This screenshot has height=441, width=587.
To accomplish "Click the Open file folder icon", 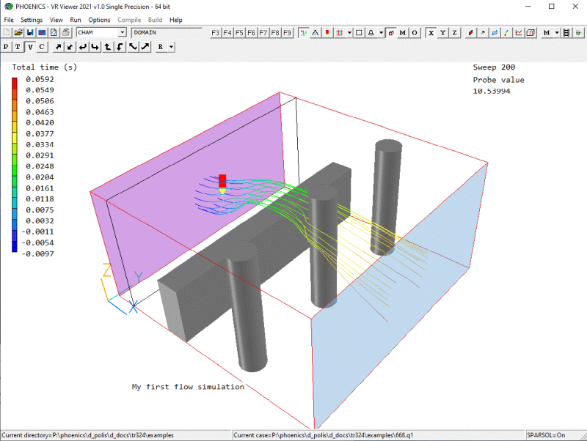I will 18,33.
